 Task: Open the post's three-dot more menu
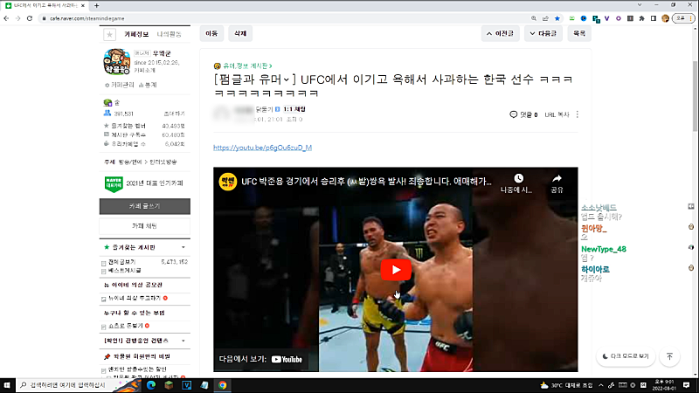coord(578,114)
